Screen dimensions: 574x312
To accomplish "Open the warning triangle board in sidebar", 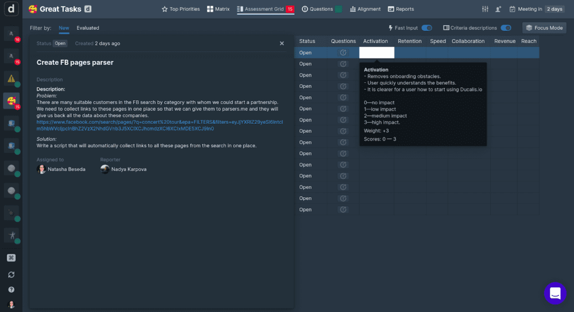I will [11, 78].
